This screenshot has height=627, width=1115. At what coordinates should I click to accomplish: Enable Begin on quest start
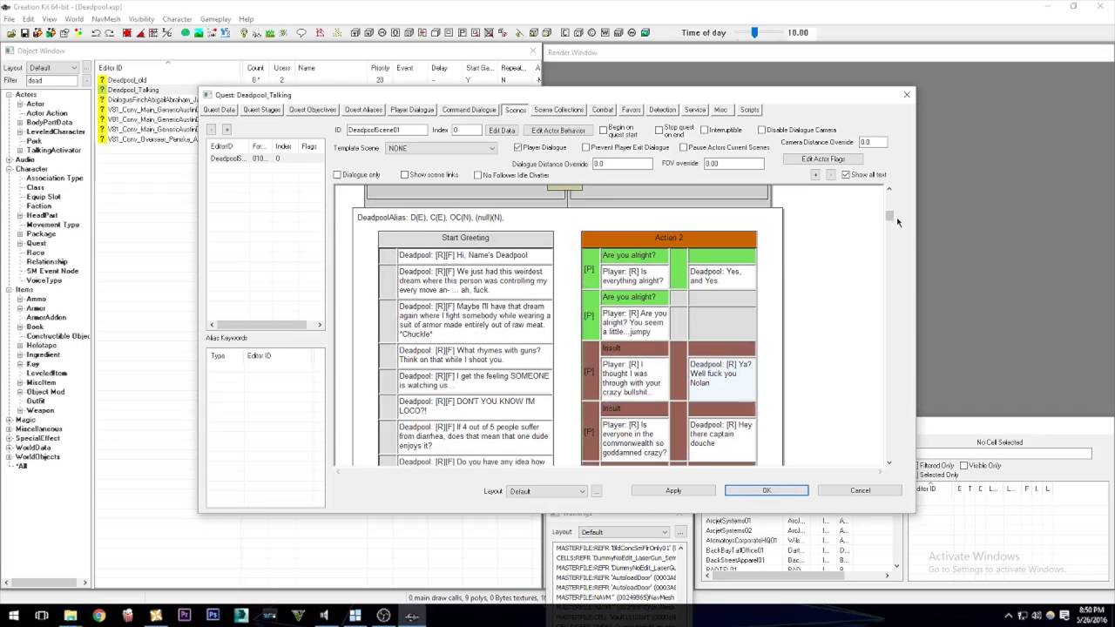coord(603,131)
